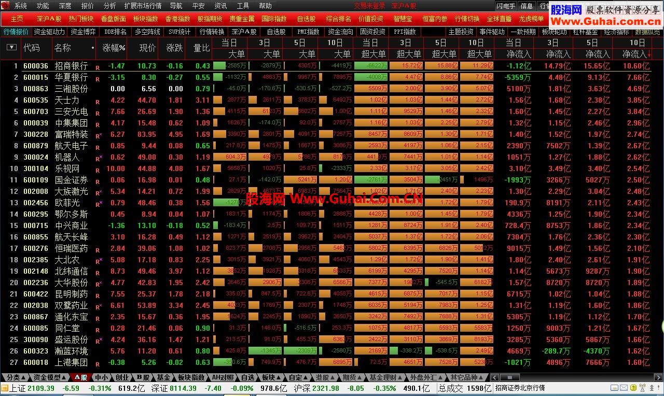Screen dimensions: 664x396
Task: Open the 功能 menu
Action: tap(43, 6)
